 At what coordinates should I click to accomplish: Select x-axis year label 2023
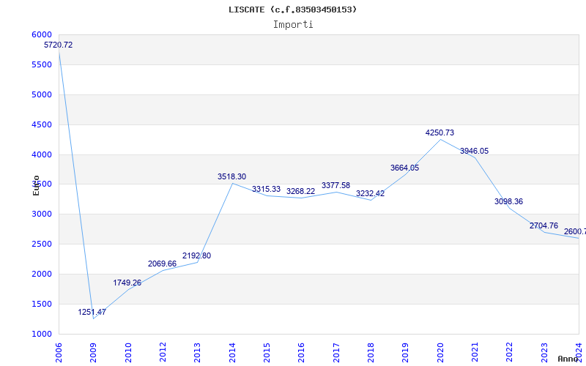click(x=544, y=352)
